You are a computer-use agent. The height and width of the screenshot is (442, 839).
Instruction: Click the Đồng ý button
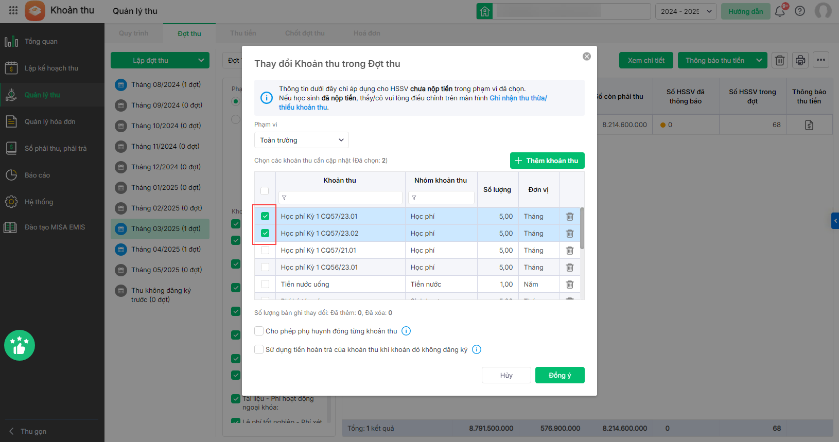(560, 375)
